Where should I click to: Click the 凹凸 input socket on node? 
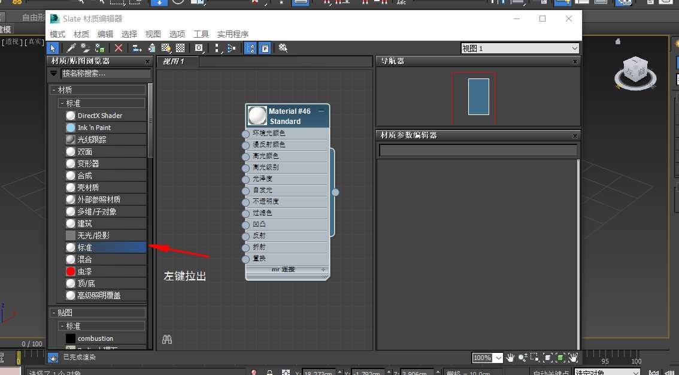click(x=245, y=225)
